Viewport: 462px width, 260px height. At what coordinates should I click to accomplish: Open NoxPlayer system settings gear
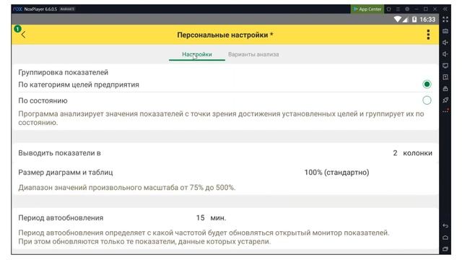point(407,9)
